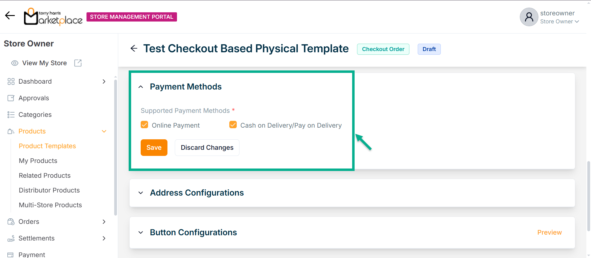Viewport: 591px width, 258px height.
Task: Open the My Products menu item
Action: point(38,161)
